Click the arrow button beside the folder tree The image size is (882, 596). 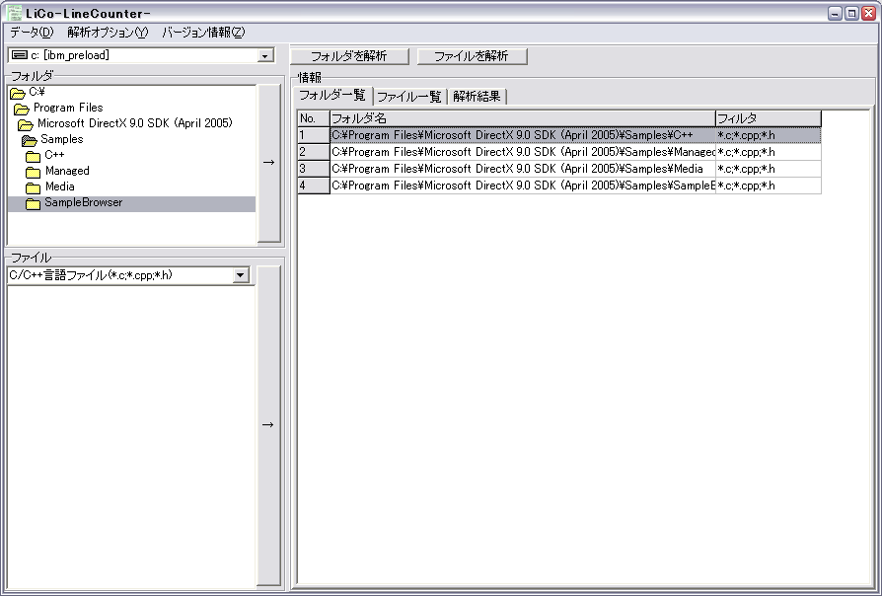tap(269, 163)
